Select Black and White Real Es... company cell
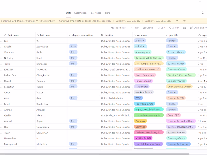Screen dimensions: 207x155 149,58
